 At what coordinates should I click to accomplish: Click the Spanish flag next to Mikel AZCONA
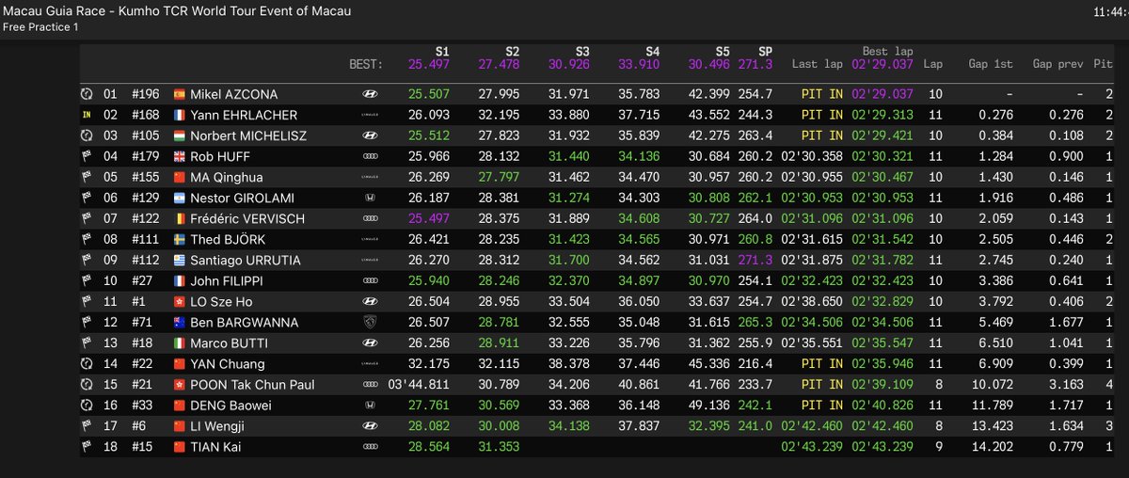tap(180, 95)
